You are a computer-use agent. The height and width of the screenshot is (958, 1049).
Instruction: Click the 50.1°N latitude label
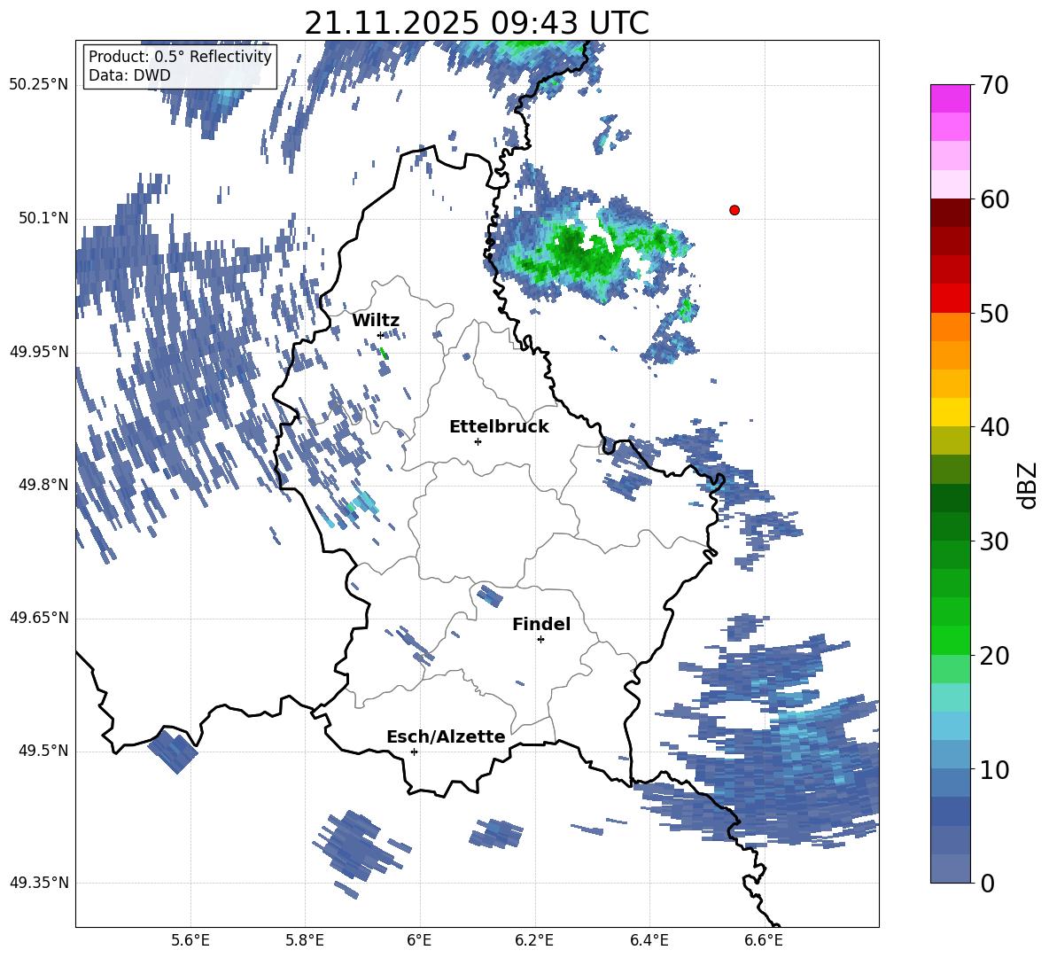43,218
